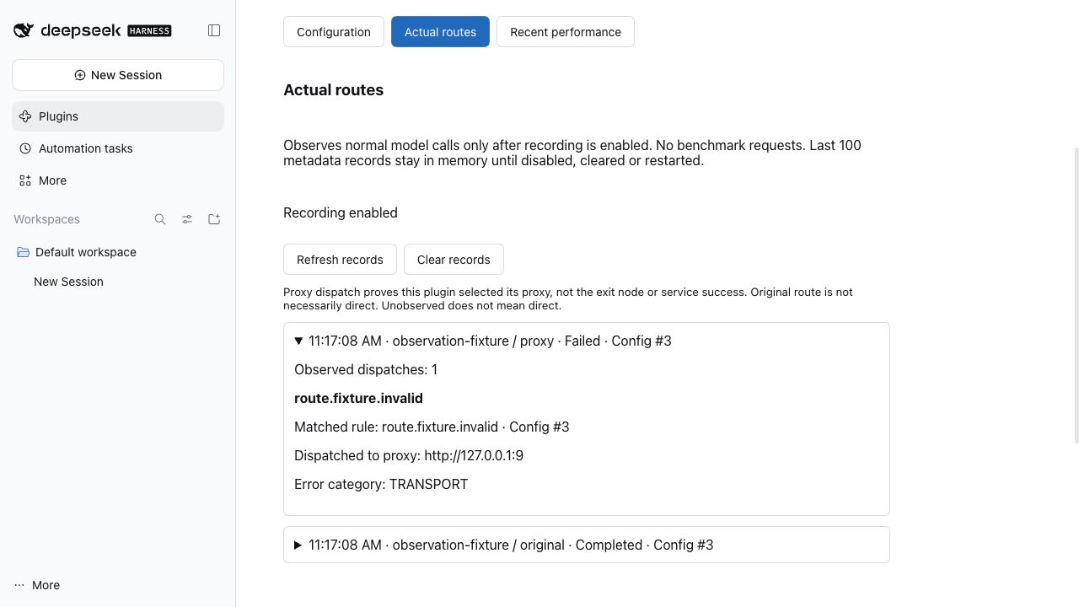This screenshot has width=1079, height=607.
Task: Click the Automation tasks clock icon
Action: pos(25,148)
